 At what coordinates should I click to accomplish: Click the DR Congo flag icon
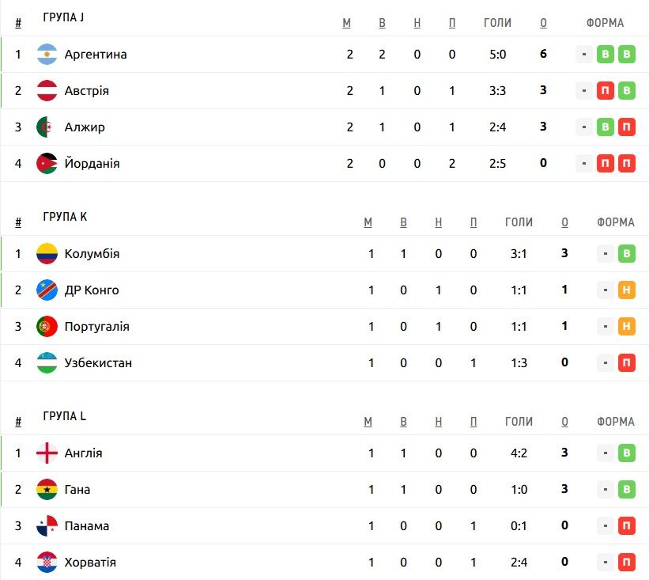pyautogui.click(x=47, y=290)
